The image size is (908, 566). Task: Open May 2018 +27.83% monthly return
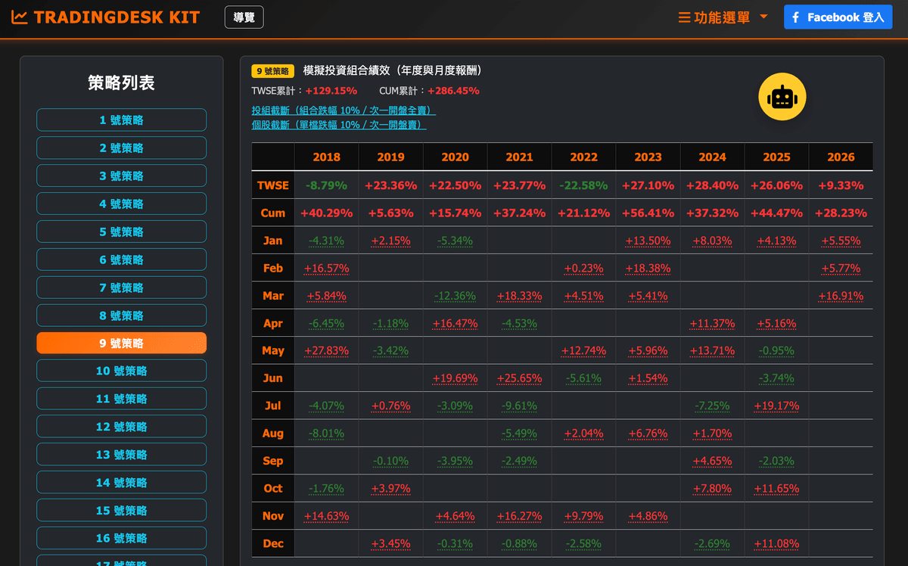[x=326, y=350]
